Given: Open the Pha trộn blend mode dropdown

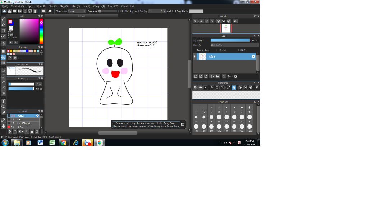Looking at the screenshot, I should point(235,45).
